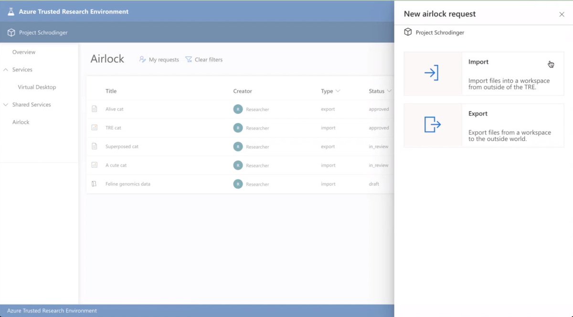Screen dimensions: 573x317
Task: Open Virtual Desktop in the sidebar
Action: coord(37,87)
